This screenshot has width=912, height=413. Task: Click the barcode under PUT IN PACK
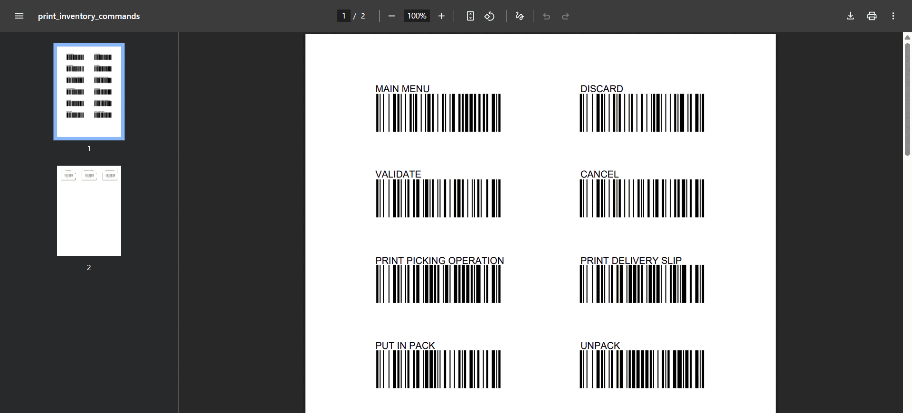pyautogui.click(x=438, y=369)
